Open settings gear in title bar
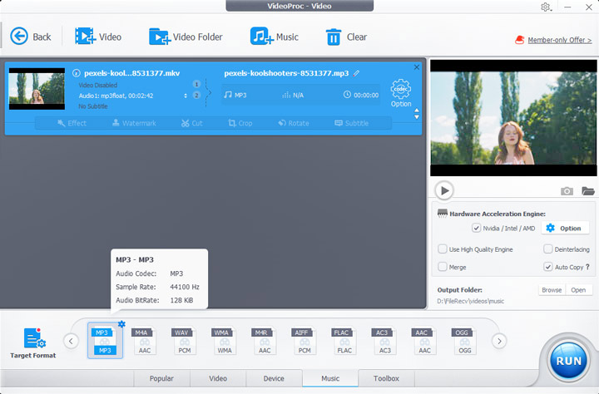The height and width of the screenshot is (394, 599). [546, 7]
